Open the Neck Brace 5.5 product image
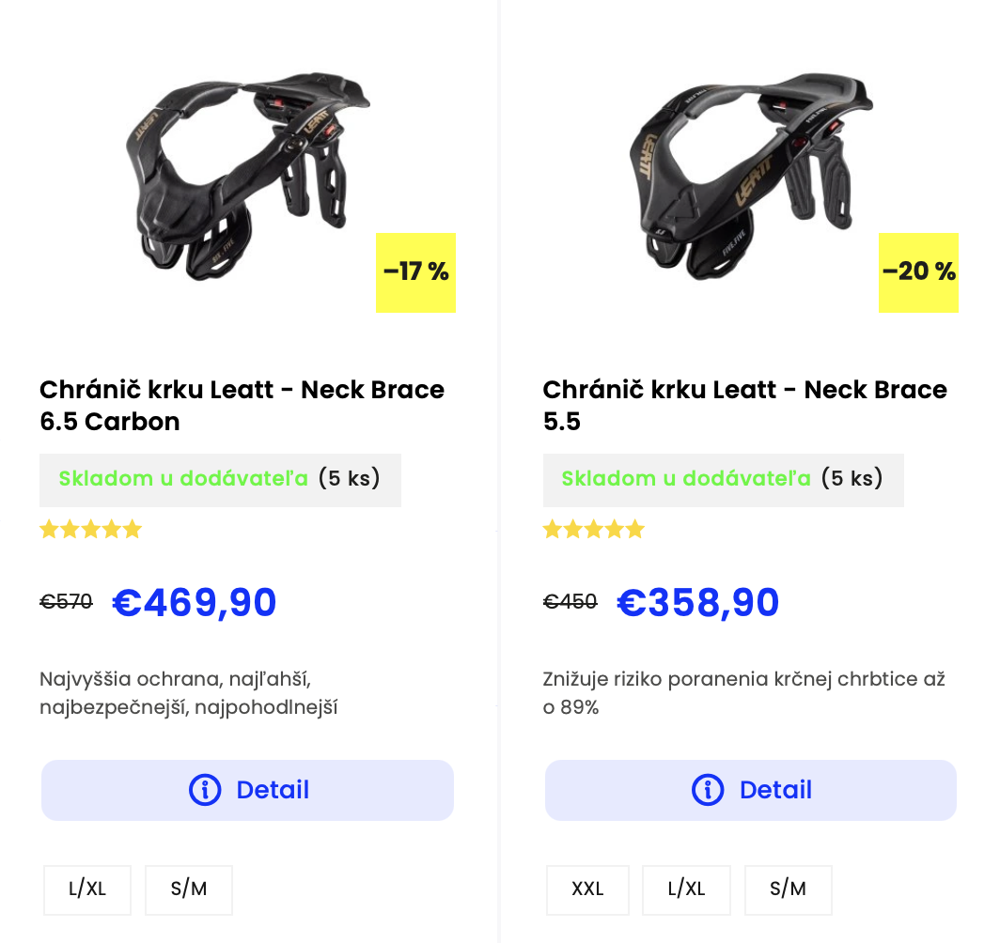 coord(751,177)
